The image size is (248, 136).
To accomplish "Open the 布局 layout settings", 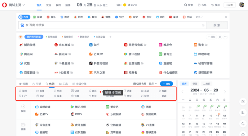I will click(202, 5).
